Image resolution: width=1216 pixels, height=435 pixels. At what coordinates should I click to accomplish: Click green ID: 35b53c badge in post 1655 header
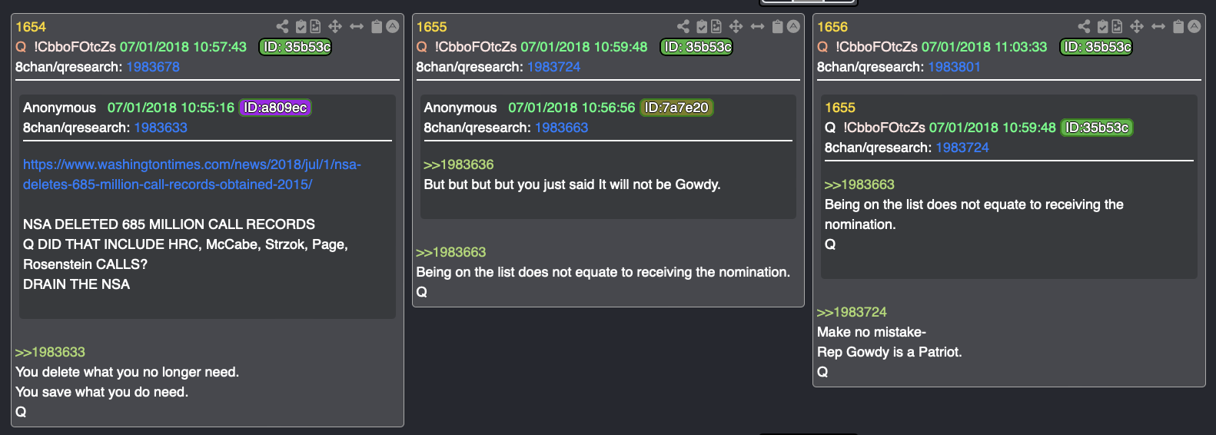tap(696, 47)
